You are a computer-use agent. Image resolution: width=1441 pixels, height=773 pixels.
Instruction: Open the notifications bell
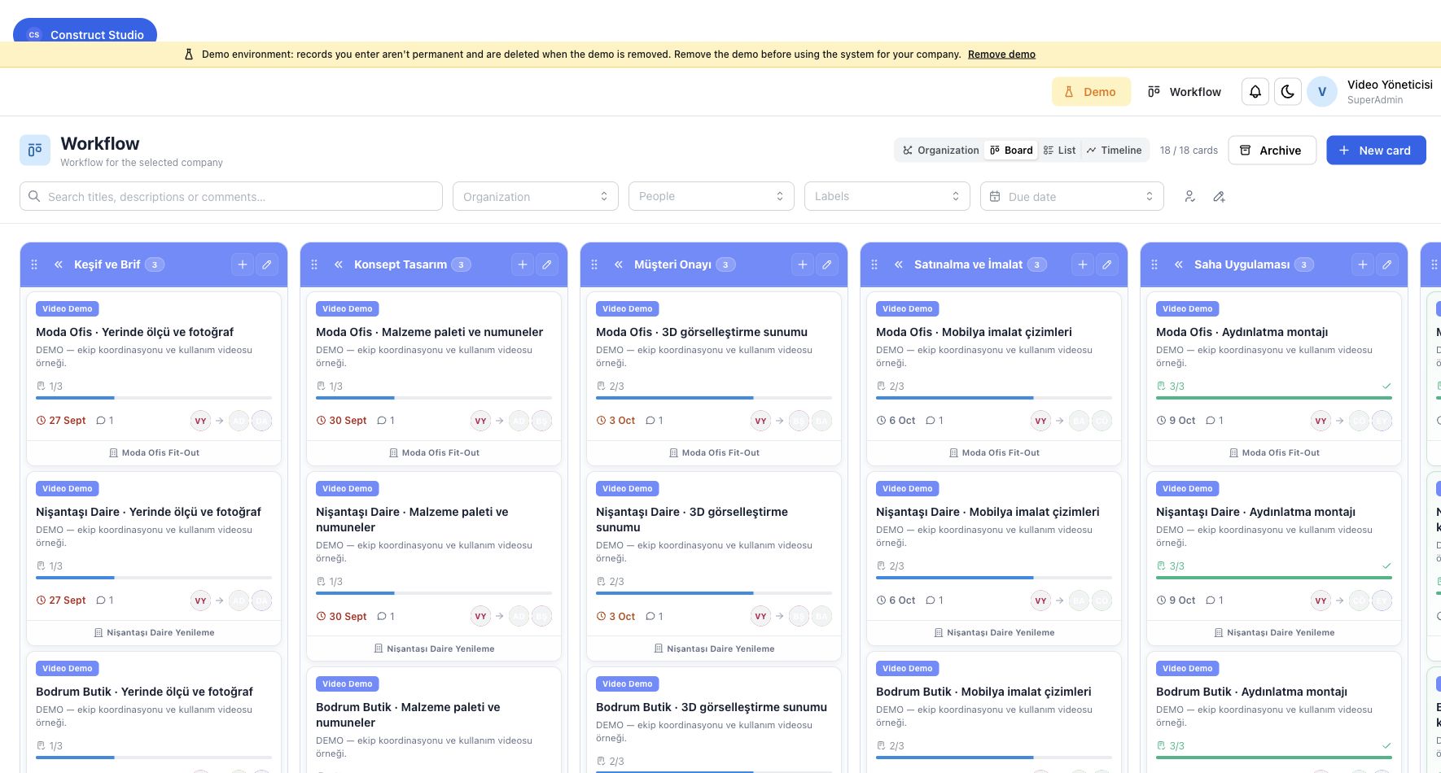point(1255,92)
